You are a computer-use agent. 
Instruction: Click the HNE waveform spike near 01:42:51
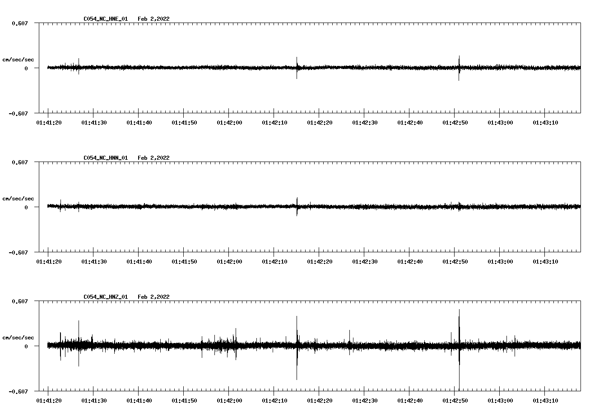pyautogui.click(x=459, y=68)
